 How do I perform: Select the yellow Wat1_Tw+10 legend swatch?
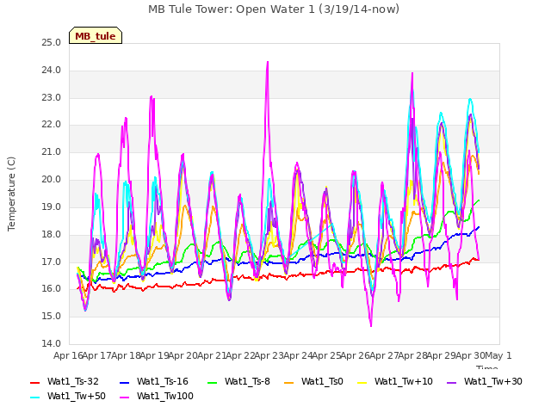362,382
